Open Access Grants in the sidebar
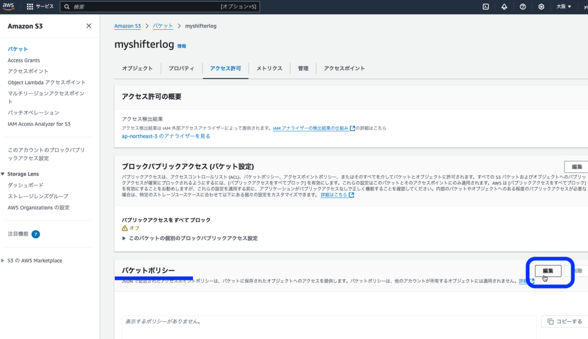Screen dimensions: 588x339 [x=24, y=60]
